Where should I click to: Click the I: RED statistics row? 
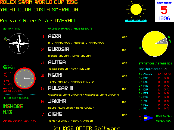click(x=154, y=105)
